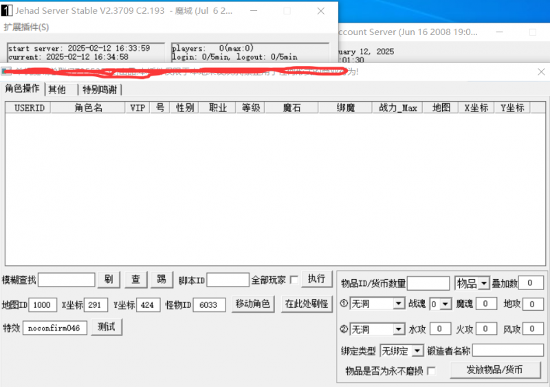Switch to the 角色操作 tab

[22, 89]
